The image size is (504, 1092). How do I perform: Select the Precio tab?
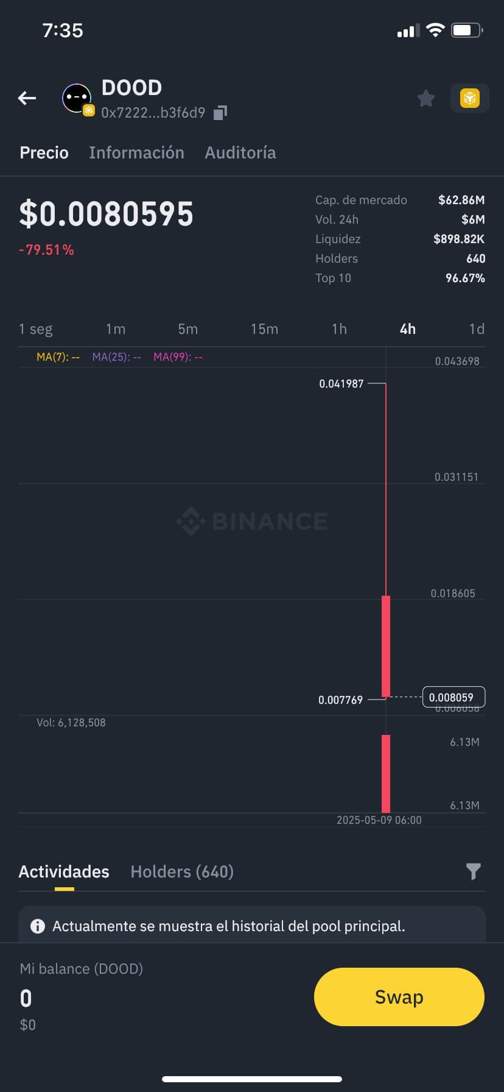tap(44, 152)
